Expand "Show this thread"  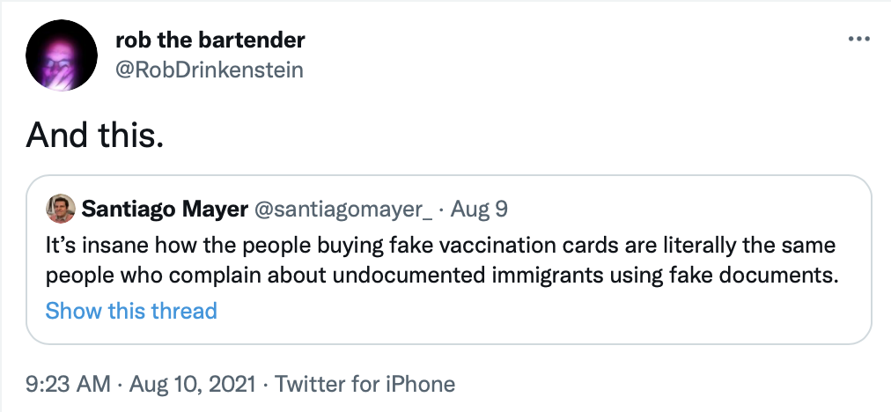pyautogui.click(x=131, y=311)
